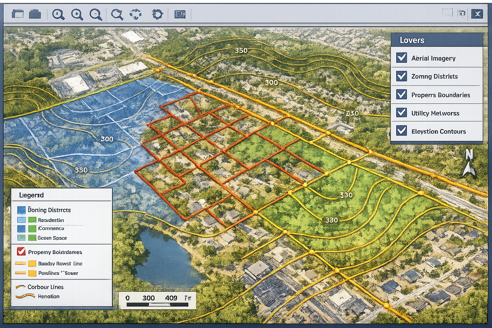Click Property Boundaries in the Layers panel
The height and width of the screenshot is (328, 492).
pyautogui.click(x=440, y=95)
